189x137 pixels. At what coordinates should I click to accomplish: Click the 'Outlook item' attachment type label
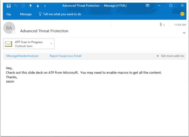(24, 46)
